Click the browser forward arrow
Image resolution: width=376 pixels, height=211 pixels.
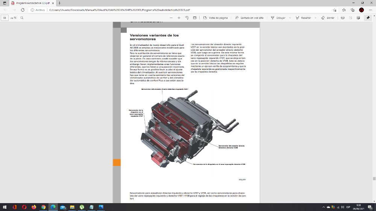(x=14, y=10)
